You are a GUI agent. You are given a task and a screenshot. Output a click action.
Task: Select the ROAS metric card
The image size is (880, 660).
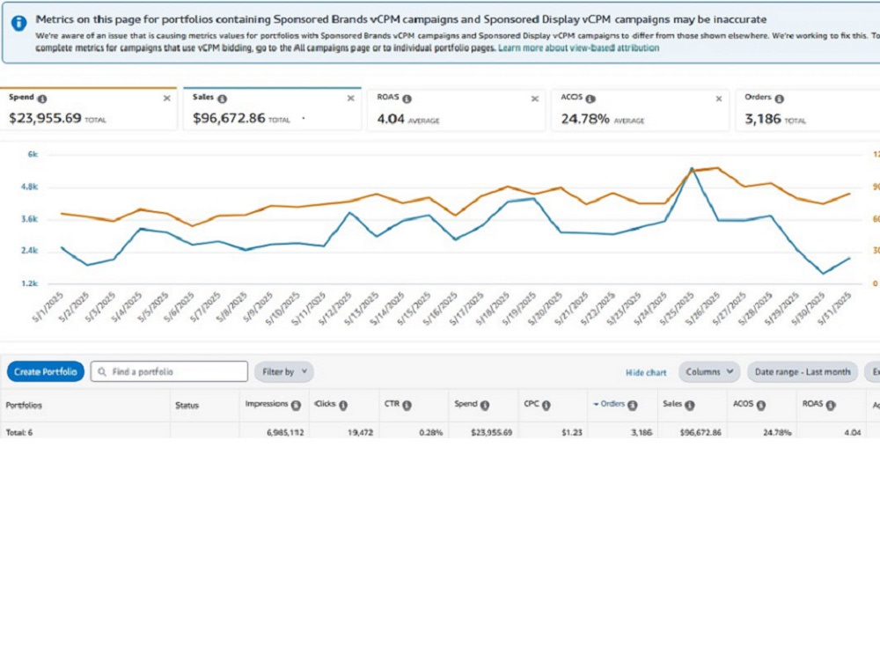456,110
